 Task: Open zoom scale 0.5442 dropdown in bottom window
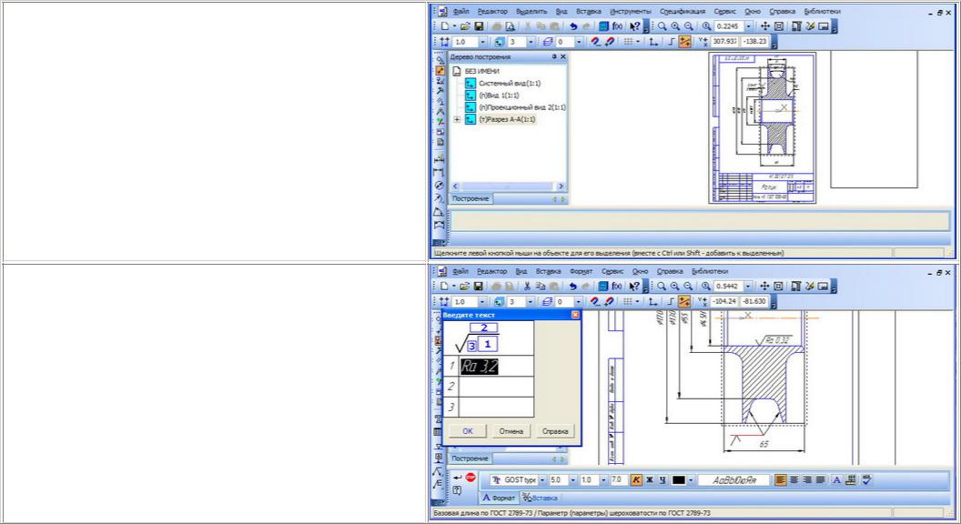click(x=748, y=287)
